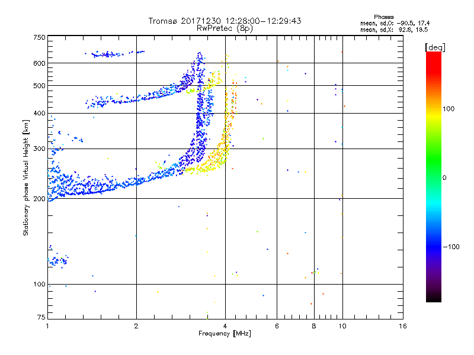Click the '100' y-axis tick label
Image resolution: width=474 pixels, height=355 pixels.
39,284
